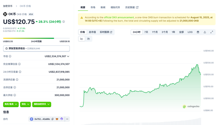Select the 1个月 time range
The width and height of the screenshot is (216, 125).
[x=155, y=32]
